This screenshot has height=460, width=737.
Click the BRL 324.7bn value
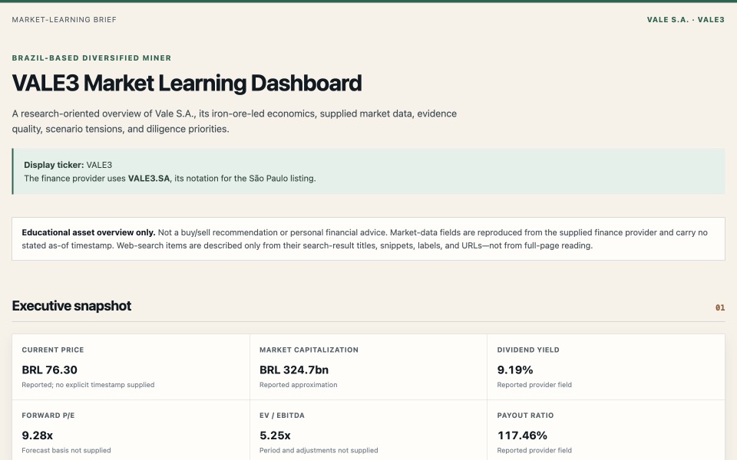point(294,370)
